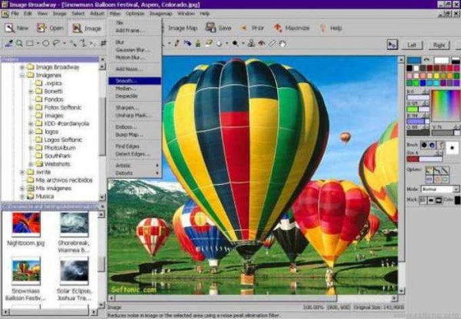Expand the Mis imágenes folder
Viewport: 461px width, 319px height.
(22, 188)
